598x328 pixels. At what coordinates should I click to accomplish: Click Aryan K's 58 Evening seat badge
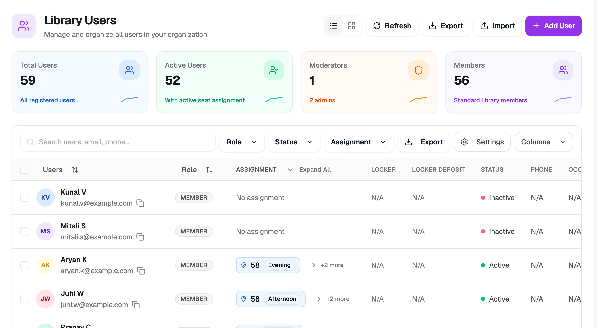tap(268, 265)
